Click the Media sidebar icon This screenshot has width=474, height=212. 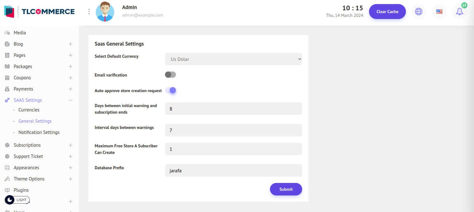point(7,33)
